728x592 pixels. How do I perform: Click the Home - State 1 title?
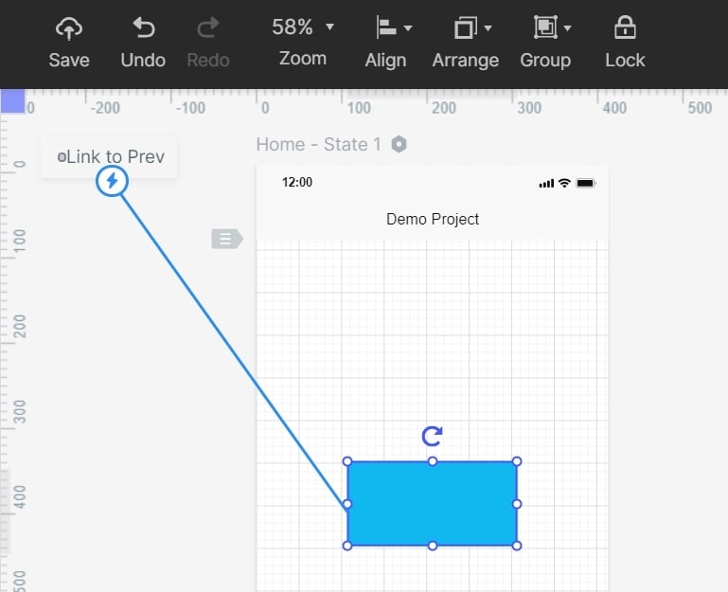click(318, 145)
